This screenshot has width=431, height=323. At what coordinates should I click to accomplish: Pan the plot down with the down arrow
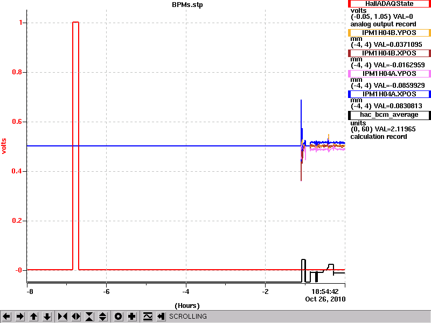pyautogui.click(x=47, y=317)
